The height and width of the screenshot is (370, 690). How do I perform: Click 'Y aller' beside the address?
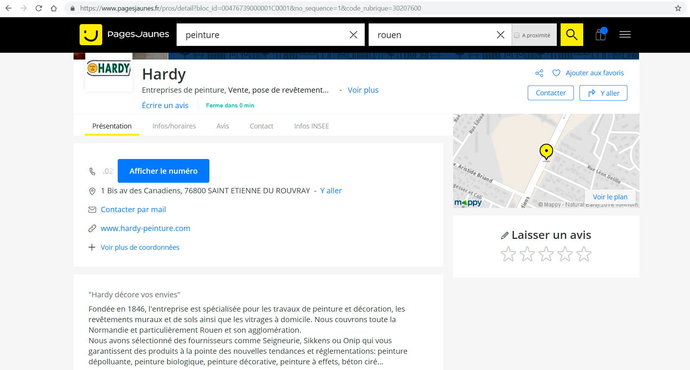click(331, 191)
